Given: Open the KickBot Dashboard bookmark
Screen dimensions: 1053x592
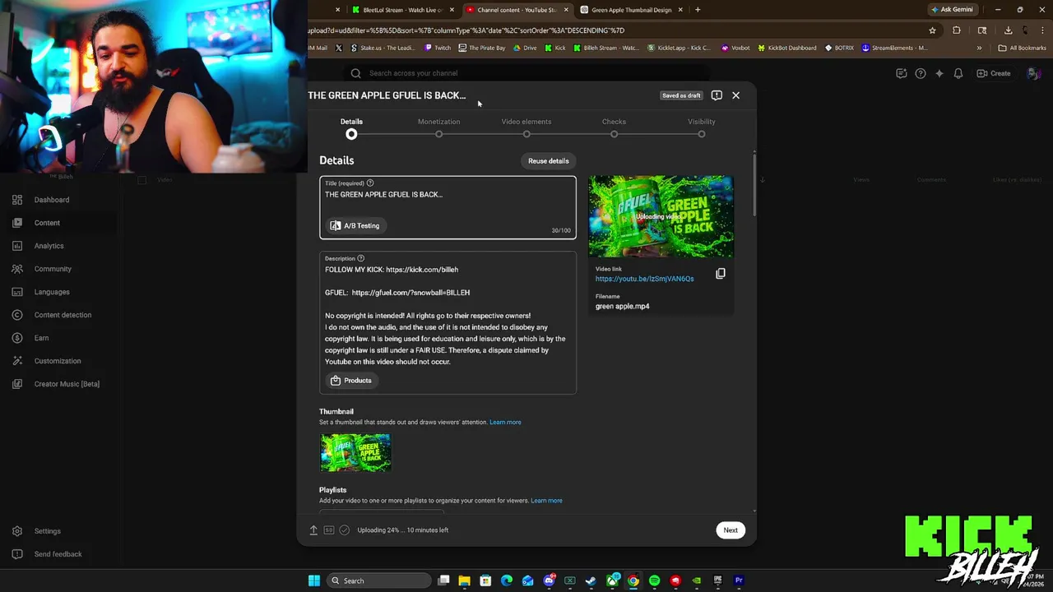Looking at the screenshot, I should [x=786, y=48].
